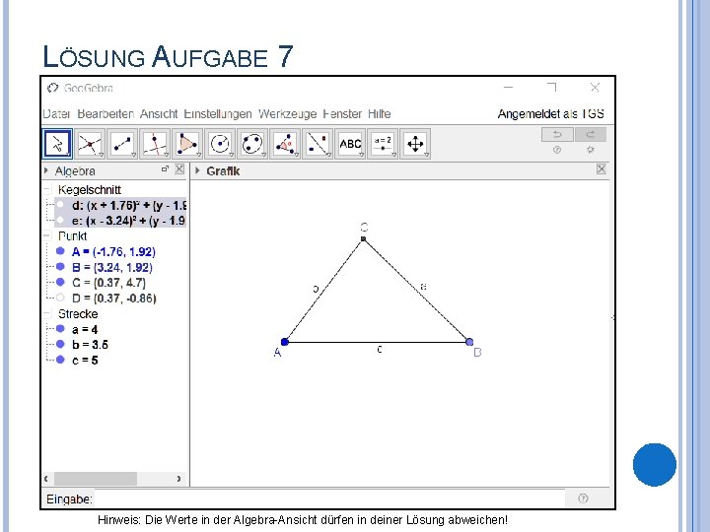Open help icon under Undo

point(557,150)
